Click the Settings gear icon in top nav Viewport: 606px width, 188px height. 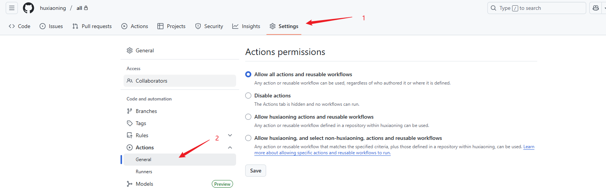(x=273, y=26)
